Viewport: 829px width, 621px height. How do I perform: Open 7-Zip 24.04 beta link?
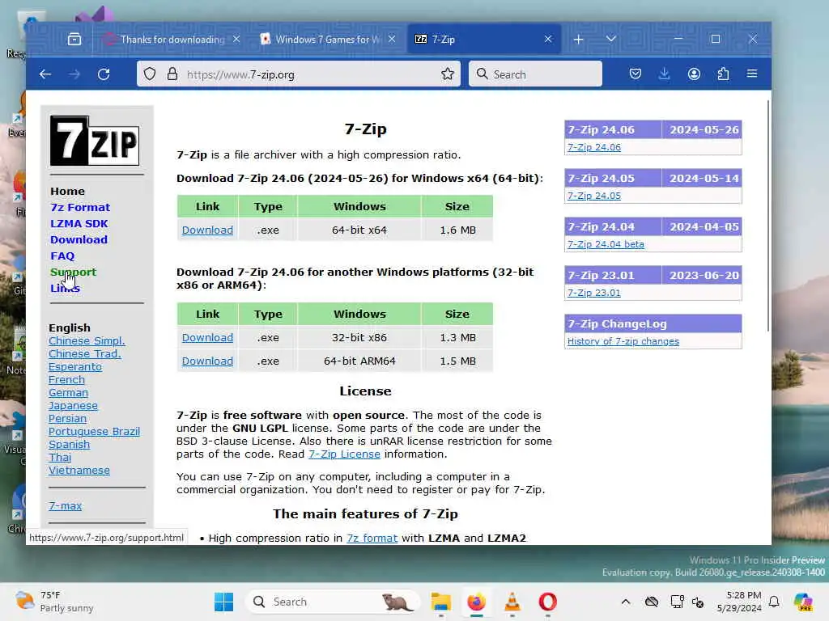click(606, 244)
